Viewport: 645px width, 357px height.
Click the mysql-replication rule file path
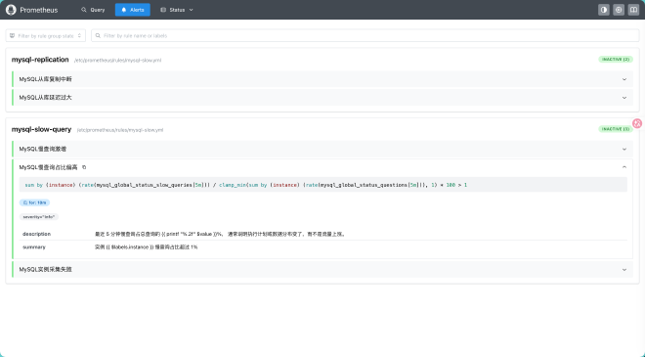coord(117,60)
